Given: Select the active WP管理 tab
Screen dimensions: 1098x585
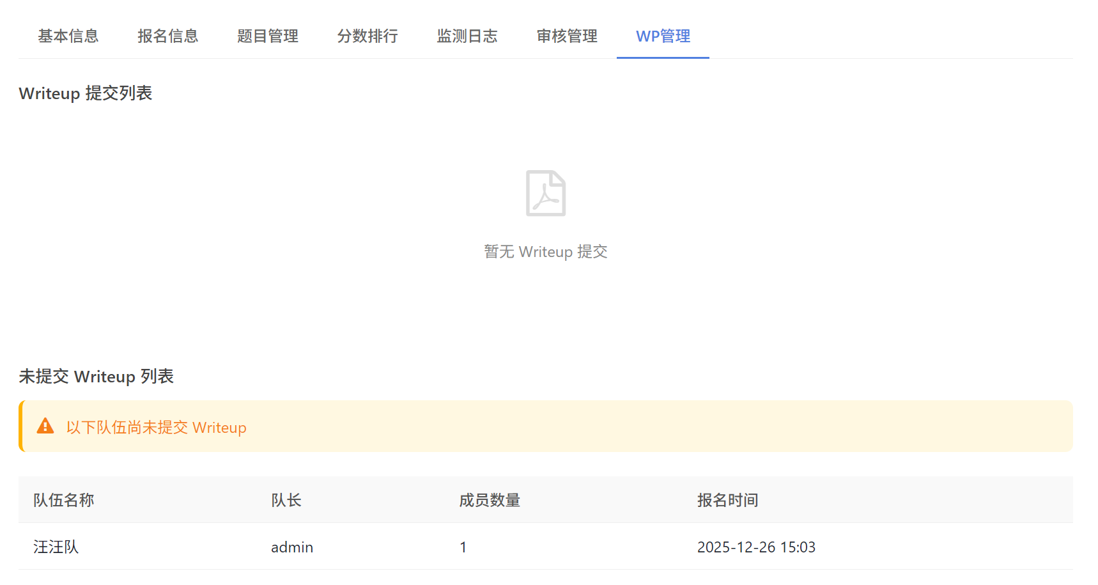Looking at the screenshot, I should (663, 36).
